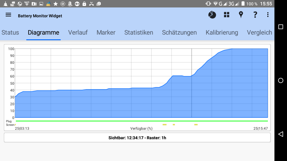Viewport: 287px width, 161px height.
Task: Switch to the Marker tab
Action: pyautogui.click(x=106, y=32)
